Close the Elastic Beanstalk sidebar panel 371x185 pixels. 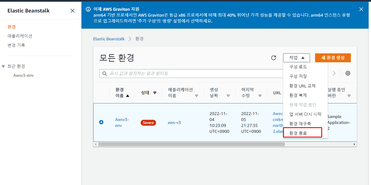pyautogui.click(x=73, y=11)
